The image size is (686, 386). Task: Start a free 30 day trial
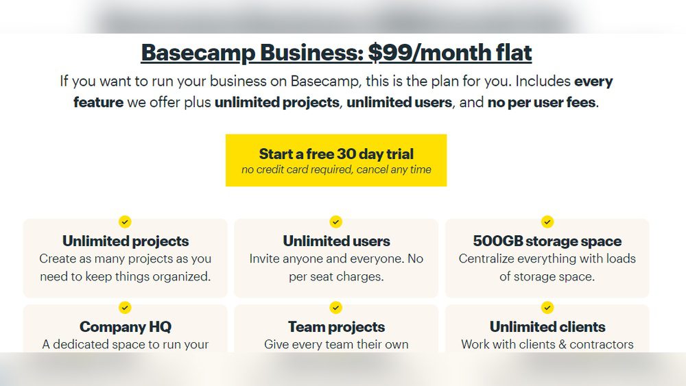click(336, 160)
